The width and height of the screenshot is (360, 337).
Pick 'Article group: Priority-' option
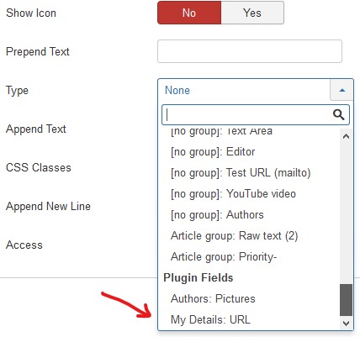(x=251, y=257)
